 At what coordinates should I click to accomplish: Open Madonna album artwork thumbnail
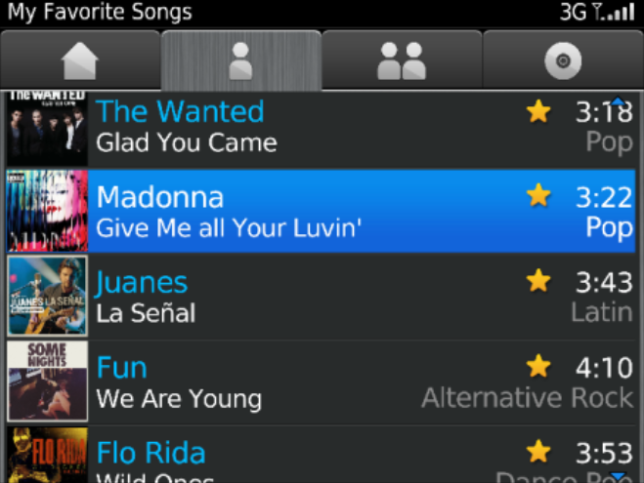click(47, 211)
